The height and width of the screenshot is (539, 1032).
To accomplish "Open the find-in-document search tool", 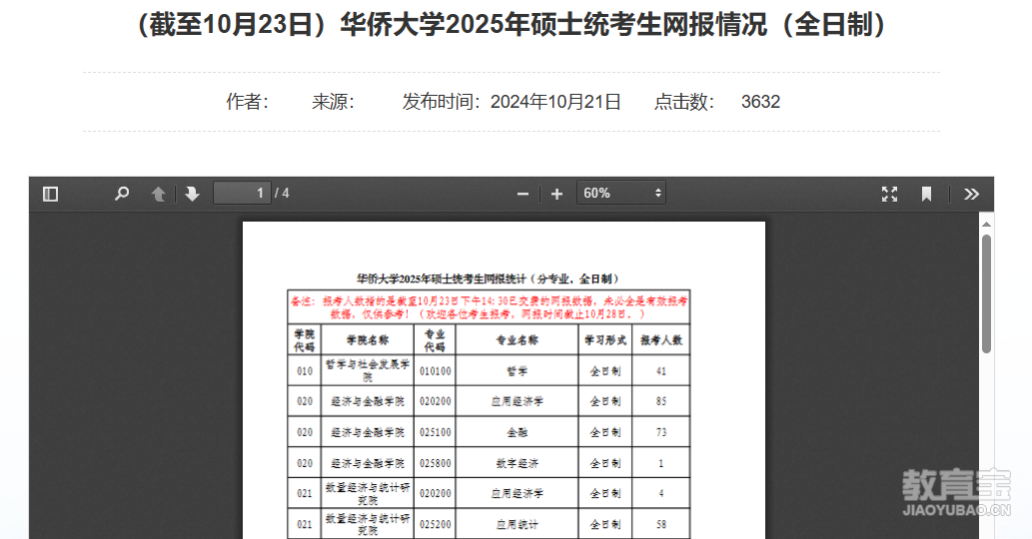I will click(122, 194).
